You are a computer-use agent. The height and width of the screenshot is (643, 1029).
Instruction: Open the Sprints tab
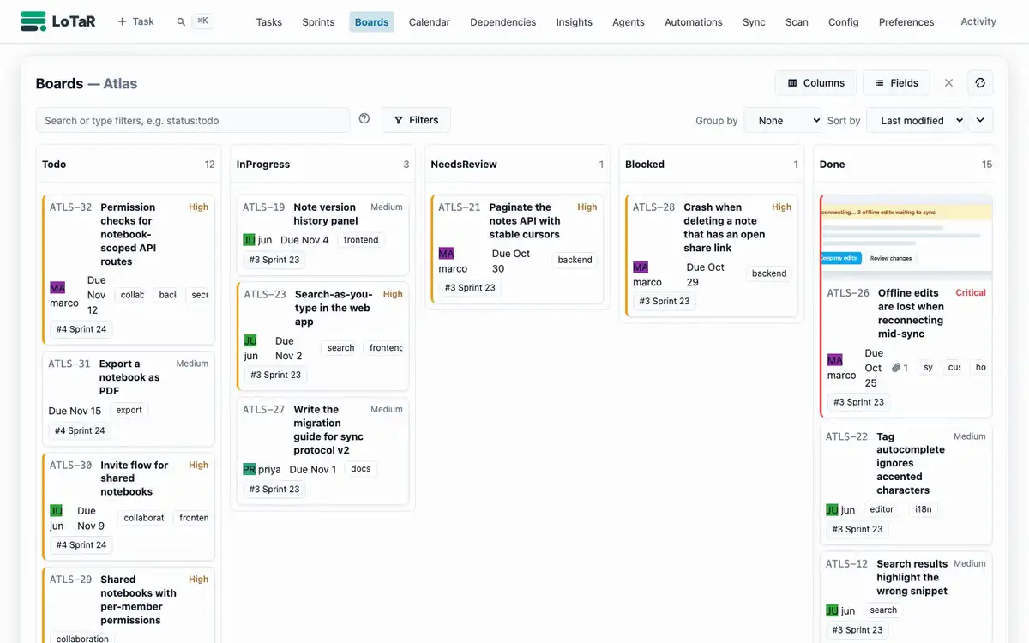point(318,22)
